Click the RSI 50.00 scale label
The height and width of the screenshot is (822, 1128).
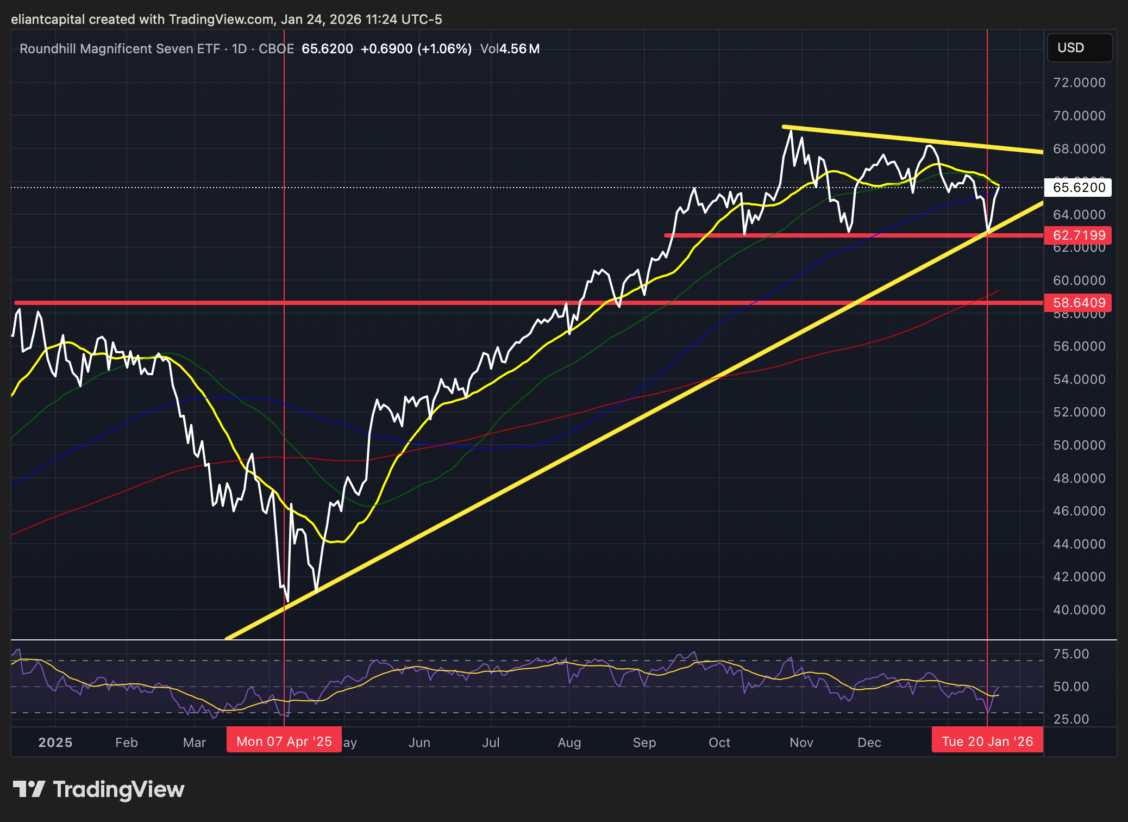1070,687
